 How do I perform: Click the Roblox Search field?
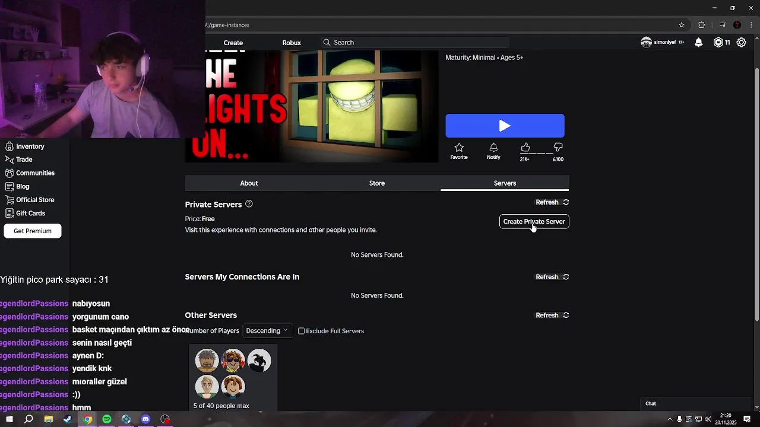[415, 43]
